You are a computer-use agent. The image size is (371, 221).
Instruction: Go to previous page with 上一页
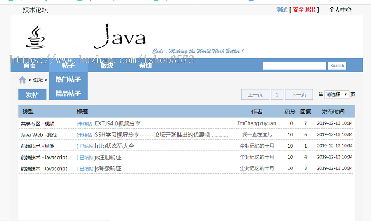255,95
